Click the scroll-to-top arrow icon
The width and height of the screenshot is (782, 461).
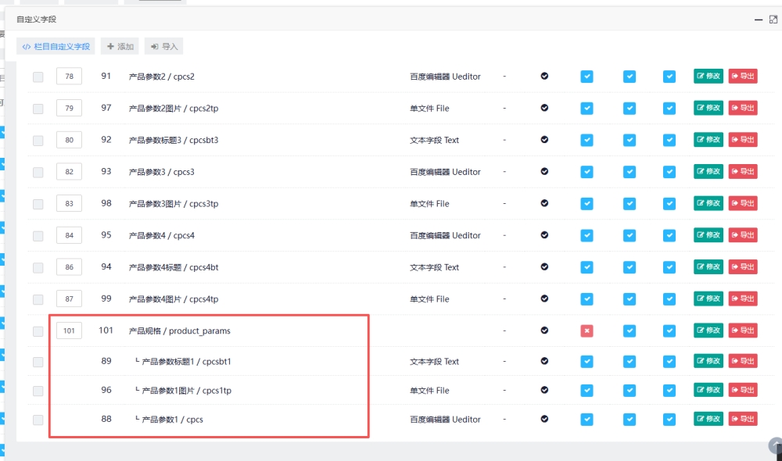pos(775,445)
